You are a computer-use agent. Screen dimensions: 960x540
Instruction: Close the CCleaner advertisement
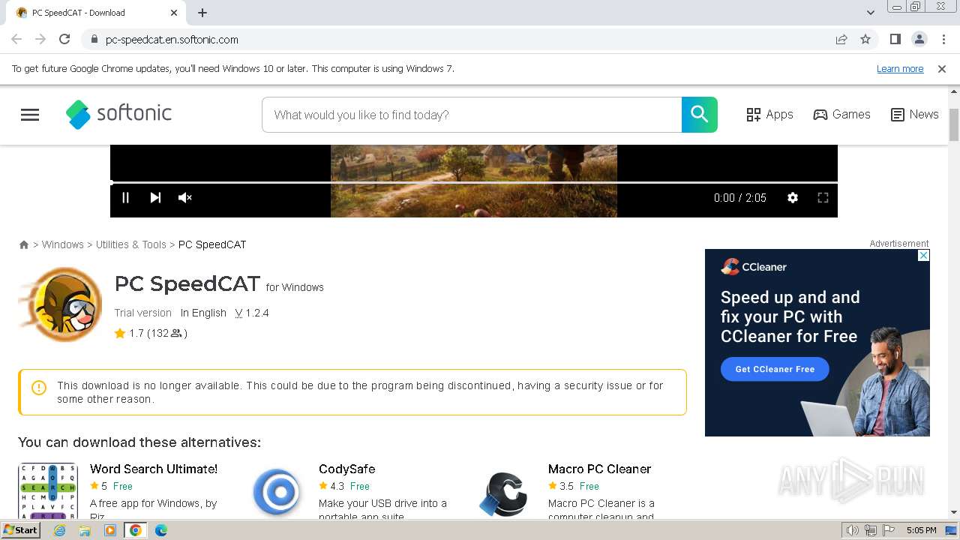point(924,255)
